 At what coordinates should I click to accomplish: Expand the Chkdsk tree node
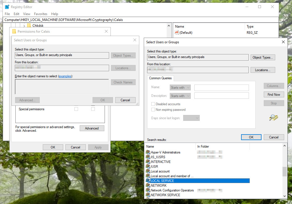24,26
